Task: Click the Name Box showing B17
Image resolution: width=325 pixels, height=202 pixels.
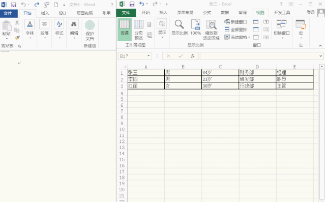Action: [x=132, y=56]
